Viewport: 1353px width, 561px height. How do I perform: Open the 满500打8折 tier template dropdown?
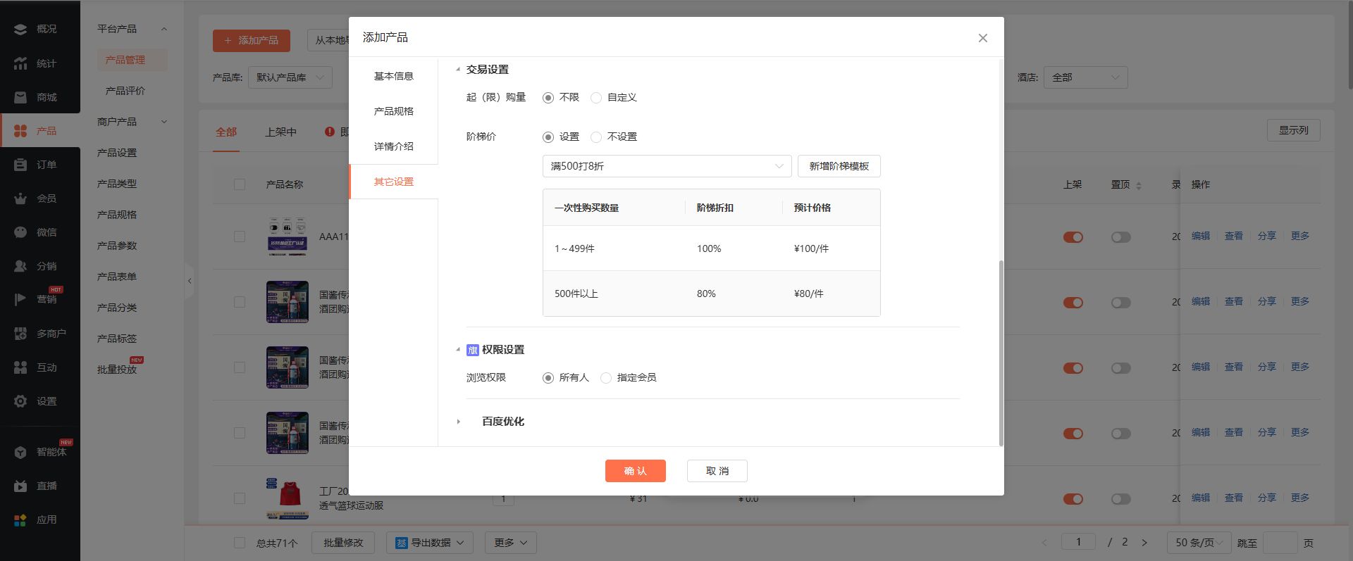pyautogui.click(x=667, y=166)
